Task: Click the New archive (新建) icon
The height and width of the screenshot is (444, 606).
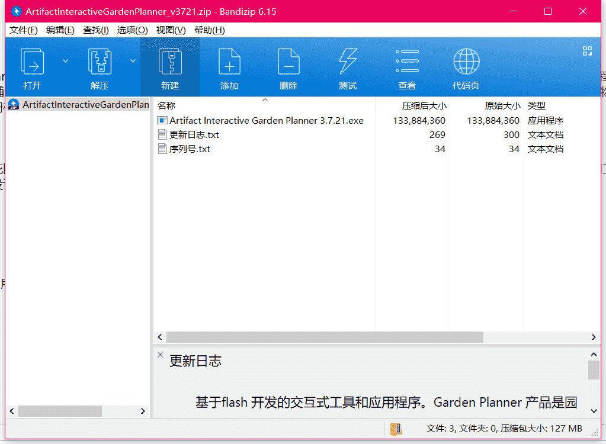Action: click(170, 61)
